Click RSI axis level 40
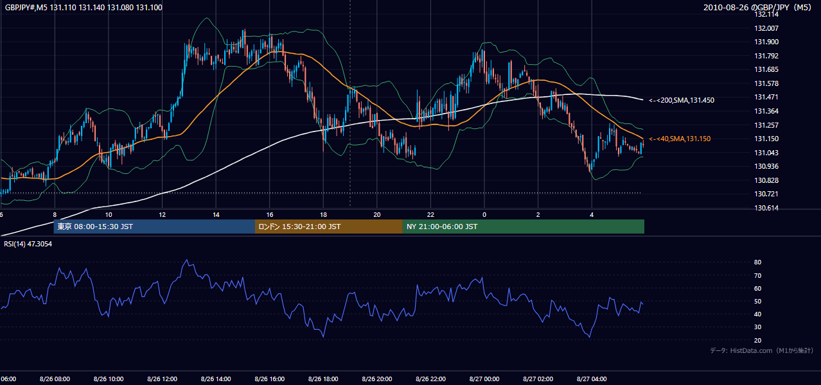Viewport: 821px width, 385px height. (757, 314)
